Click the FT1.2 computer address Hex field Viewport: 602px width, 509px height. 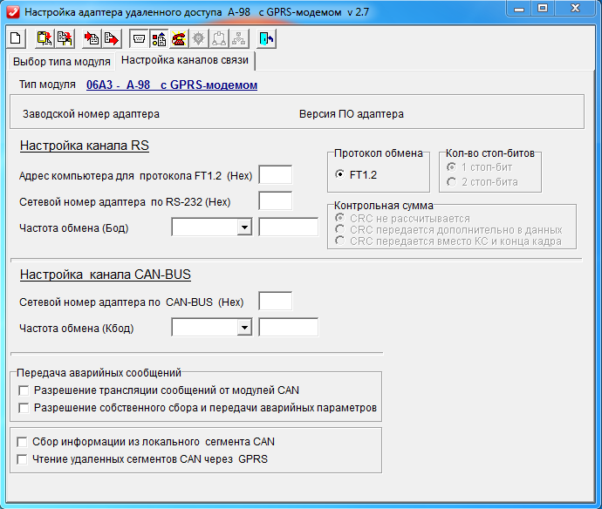[276, 175]
